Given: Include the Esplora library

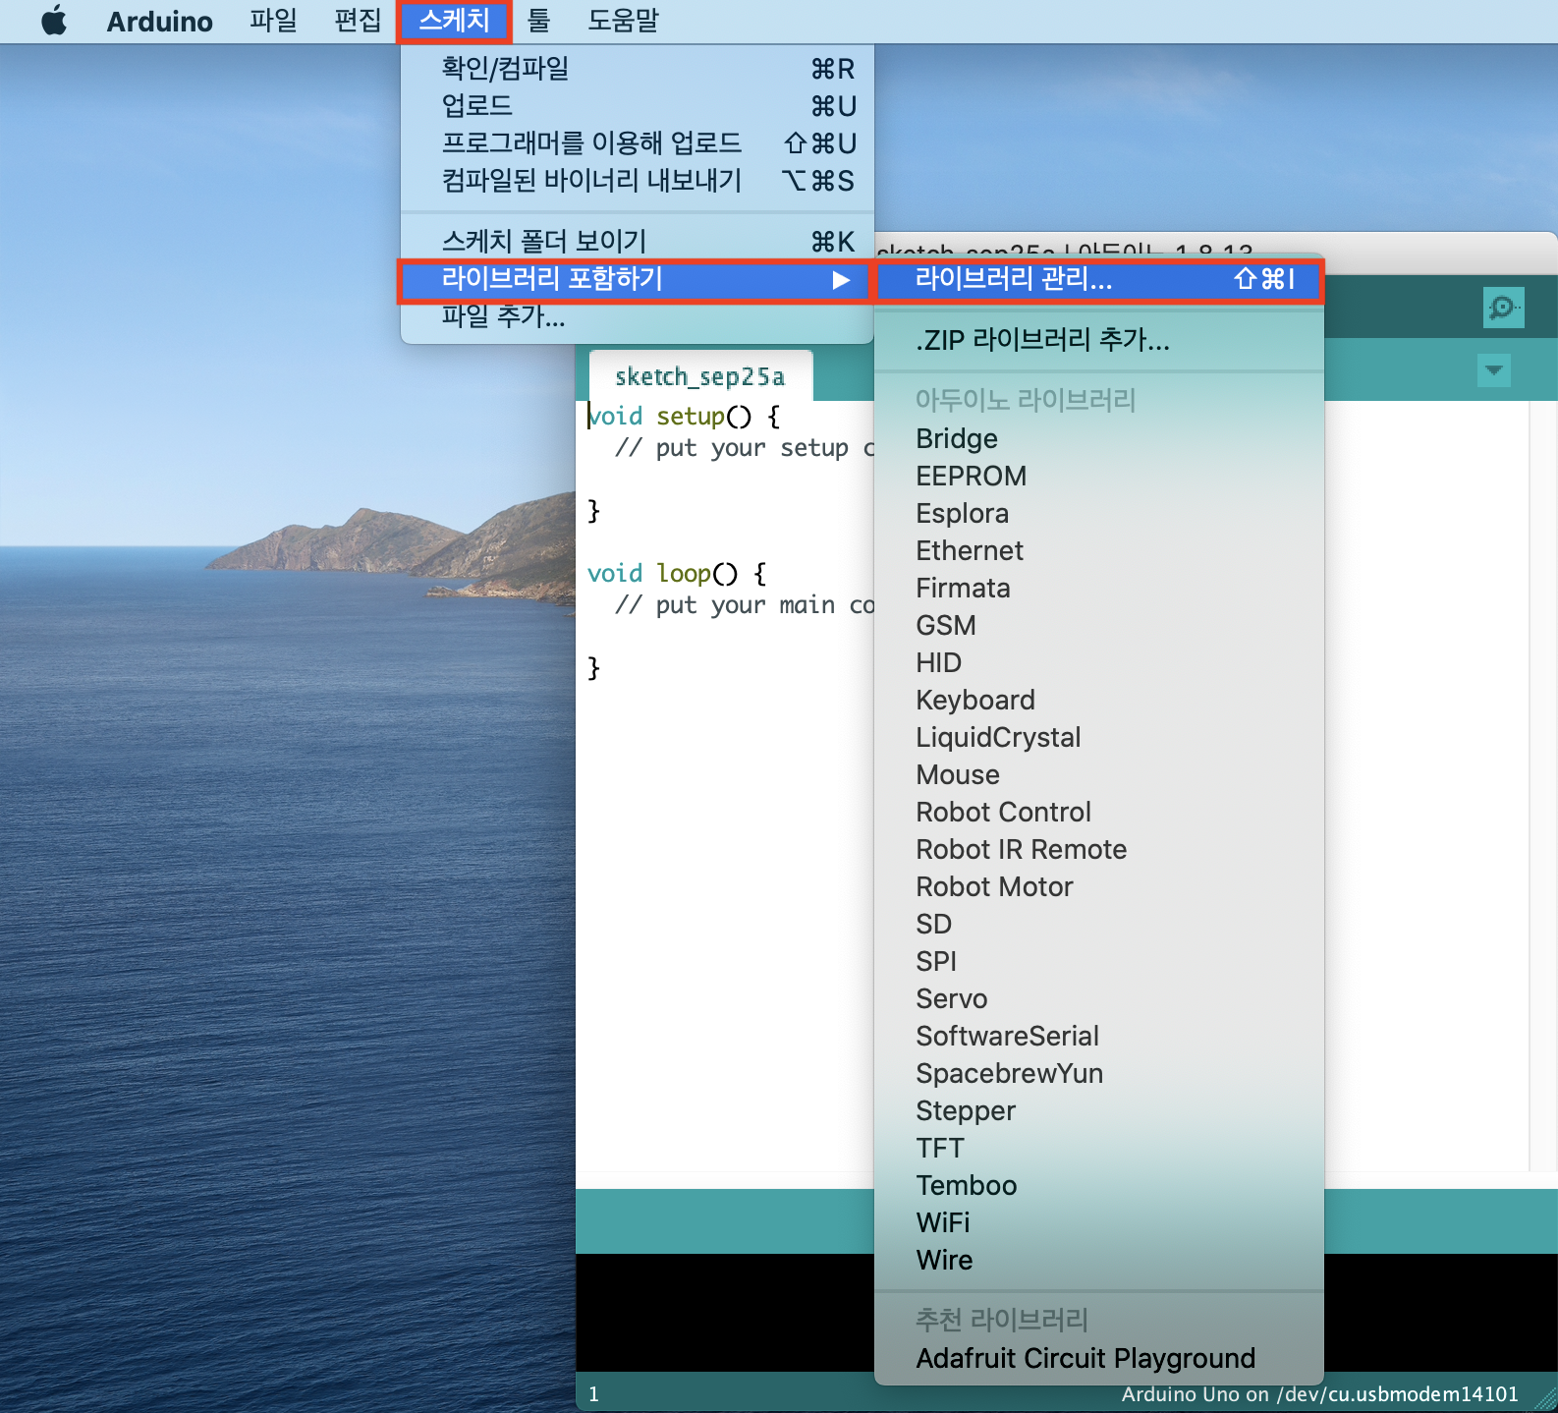Looking at the screenshot, I should pyautogui.click(x=1099, y=514).
